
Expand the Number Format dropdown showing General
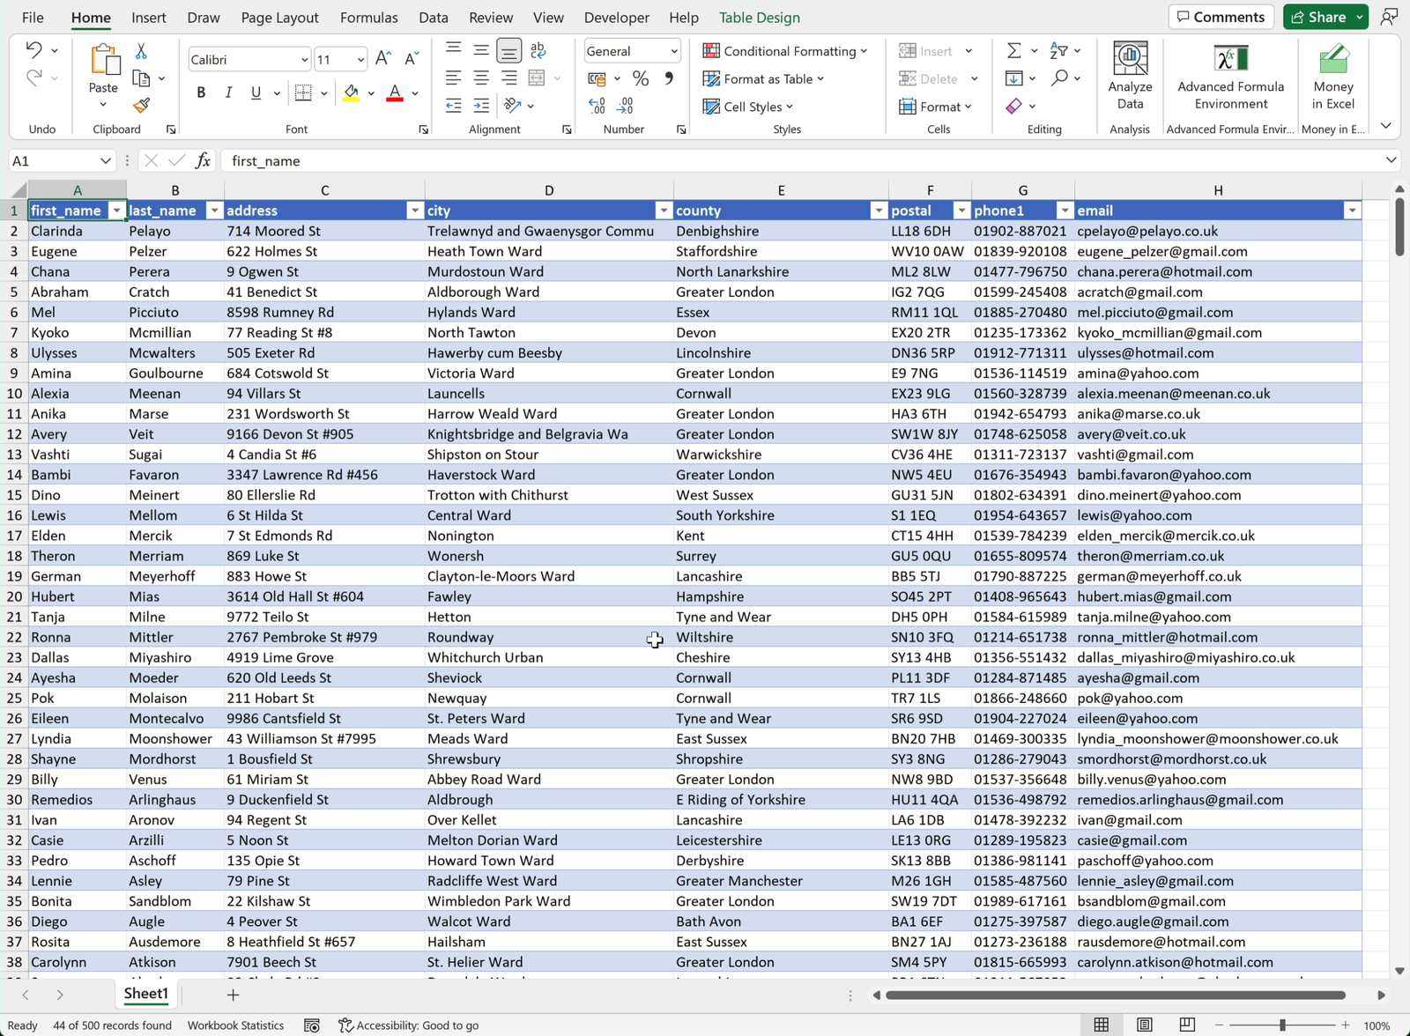(x=674, y=51)
